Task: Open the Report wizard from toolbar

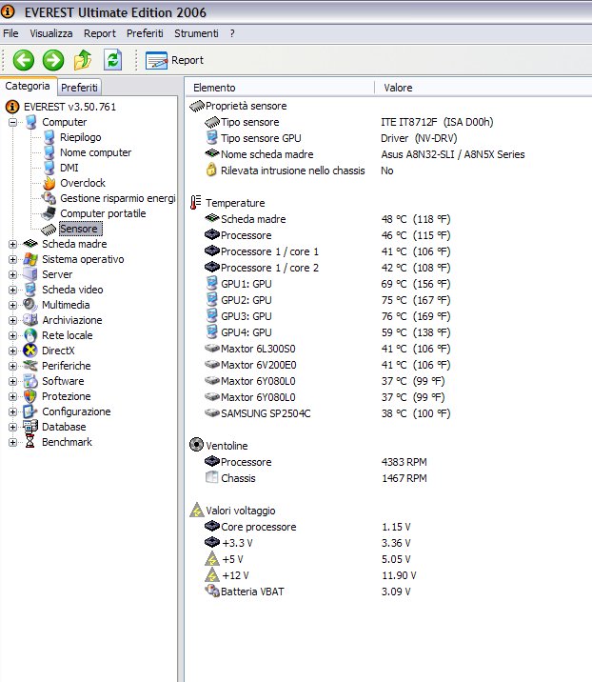Action: point(174,60)
